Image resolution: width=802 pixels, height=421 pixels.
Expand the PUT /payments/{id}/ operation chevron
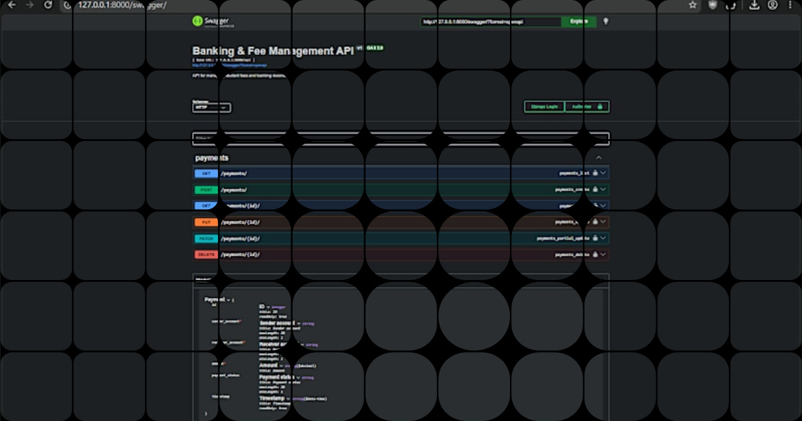pos(604,222)
